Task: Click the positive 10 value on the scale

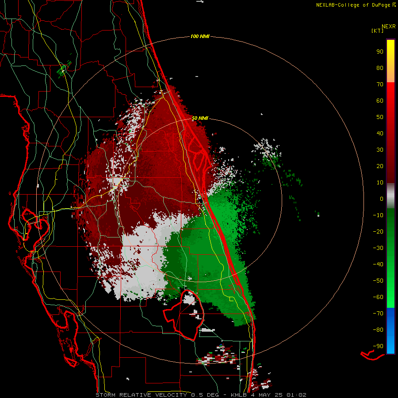Action: click(x=380, y=183)
